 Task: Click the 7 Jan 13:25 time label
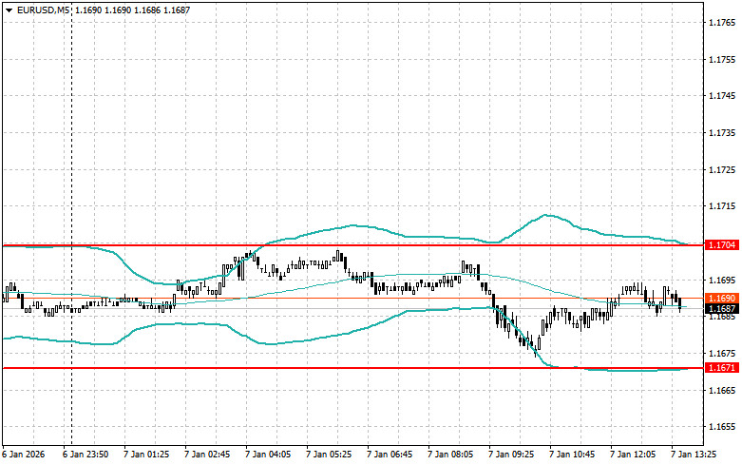pyautogui.click(x=694, y=455)
